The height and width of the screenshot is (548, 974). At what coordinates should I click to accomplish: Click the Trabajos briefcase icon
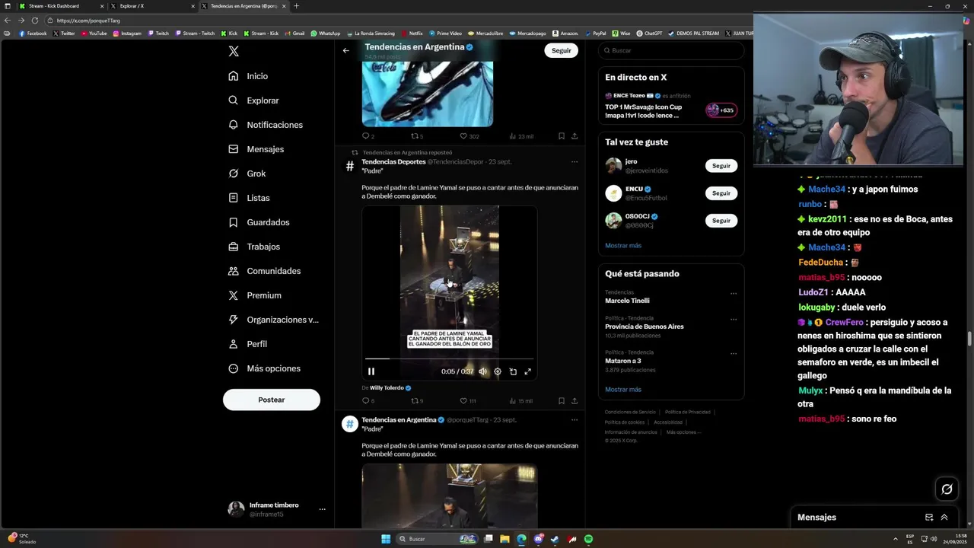pyautogui.click(x=234, y=247)
